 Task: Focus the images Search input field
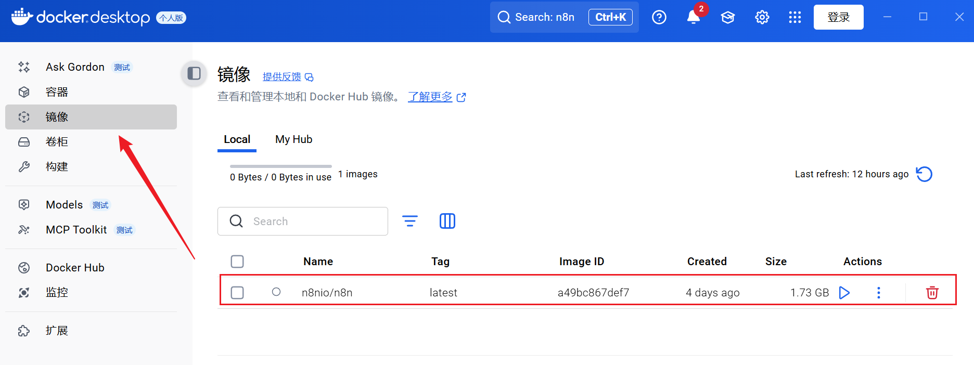pyautogui.click(x=303, y=221)
